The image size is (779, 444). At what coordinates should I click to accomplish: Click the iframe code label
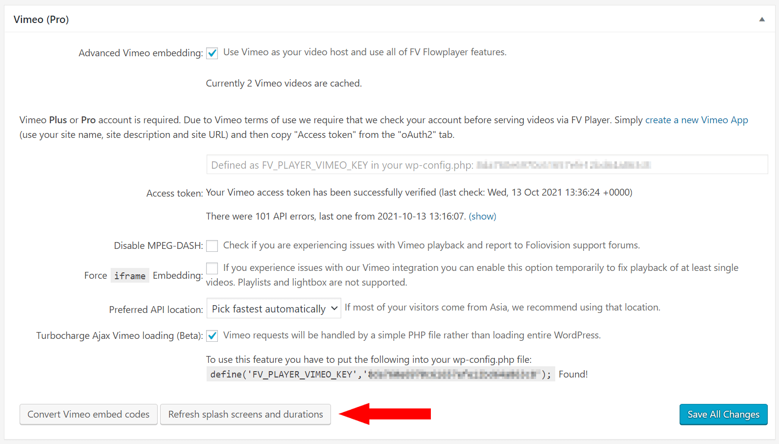(x=130, y=276)
